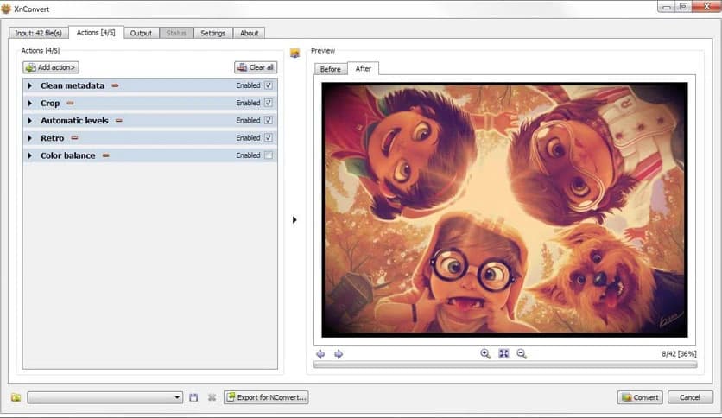Remove the Crop action via minus icon

point(70,103)
